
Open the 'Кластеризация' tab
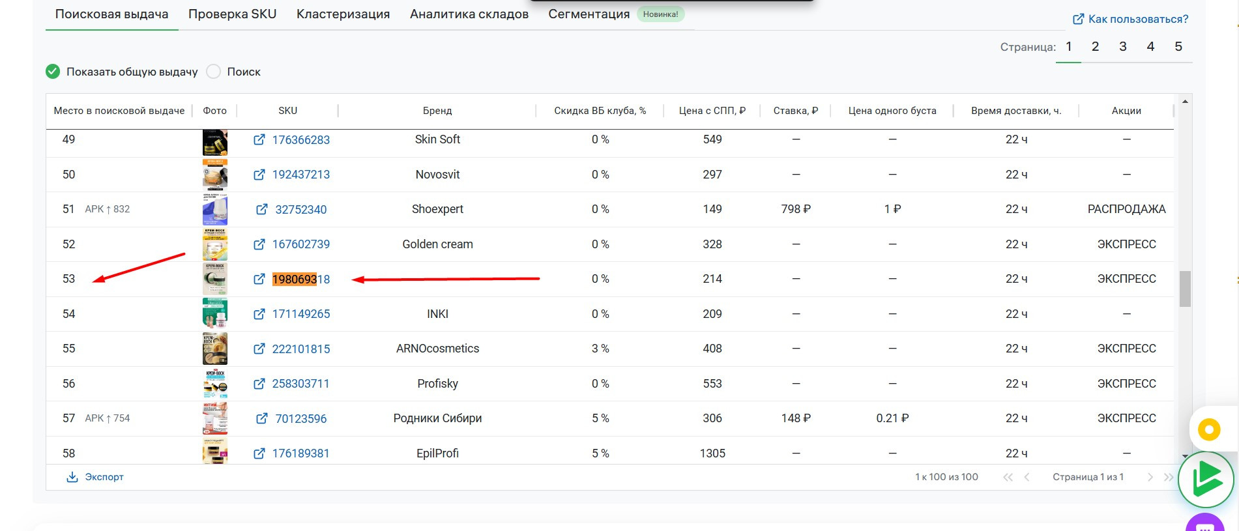(x=343, y=14)
